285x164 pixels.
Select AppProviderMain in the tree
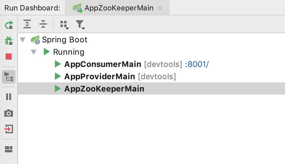[100, 76]
